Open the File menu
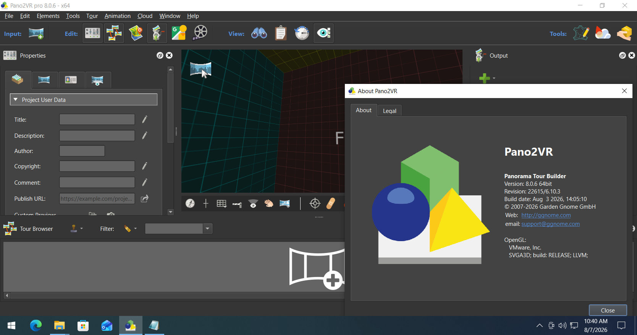637x335 pixels. [x=9, y=16]
